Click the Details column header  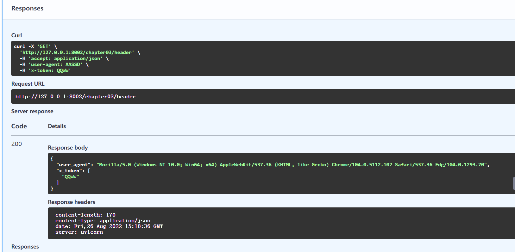(x=57, y=126)
